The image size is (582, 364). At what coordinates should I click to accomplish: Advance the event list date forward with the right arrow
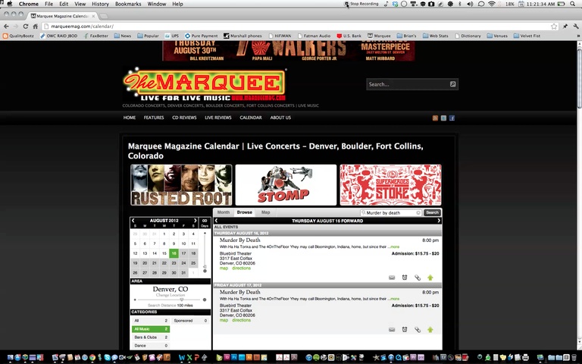[x=439, y=221]
